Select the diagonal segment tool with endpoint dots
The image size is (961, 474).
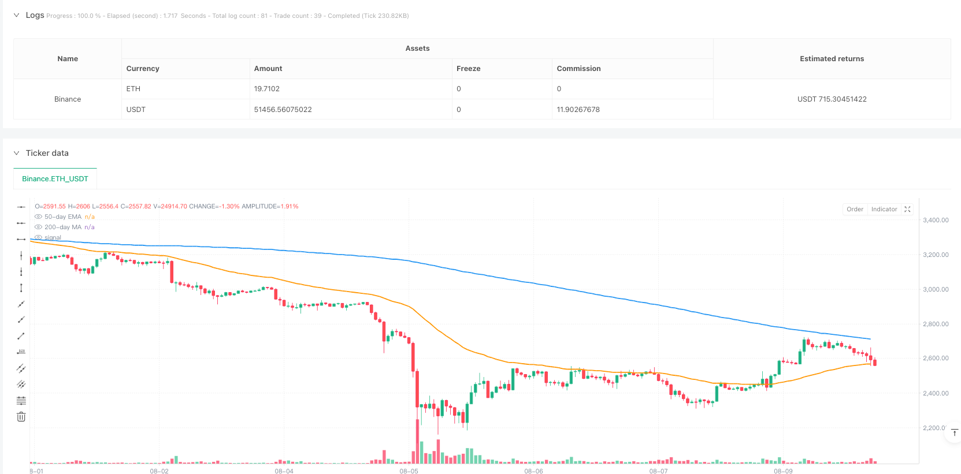[21, 336]
